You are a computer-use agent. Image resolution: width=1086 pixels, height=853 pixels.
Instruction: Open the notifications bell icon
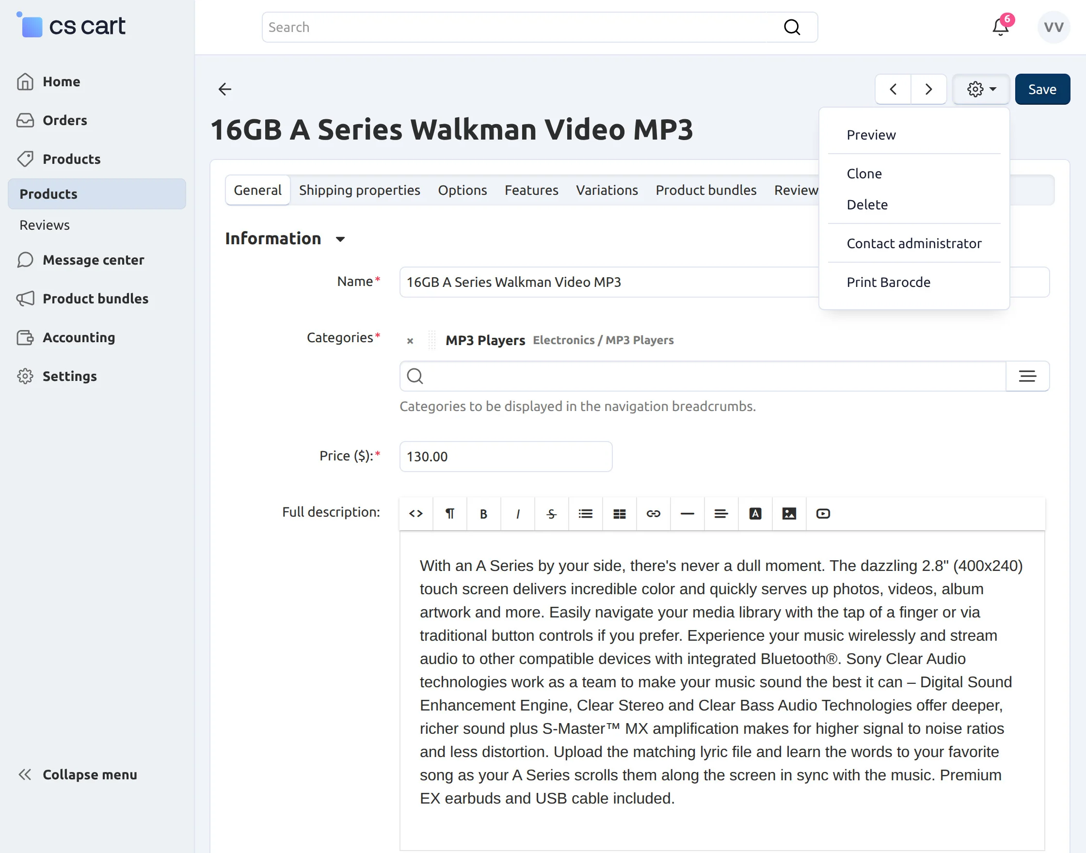pyautogui.click(x=1000, y=27)
